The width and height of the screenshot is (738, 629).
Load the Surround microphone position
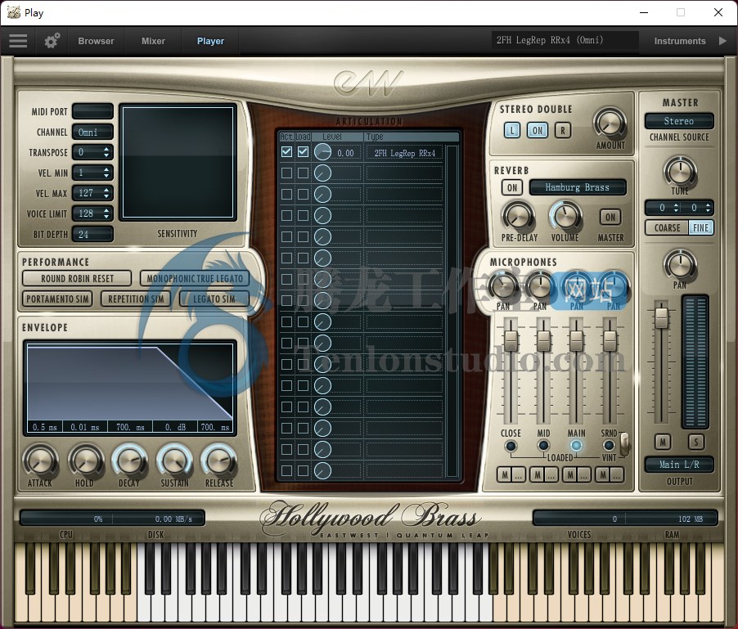609,445
